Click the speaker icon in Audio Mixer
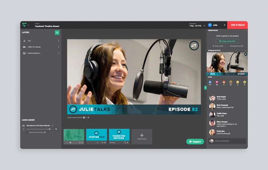The width and height of the screenshot is (268, 170). pyautogui.click(x=23, y=126)
